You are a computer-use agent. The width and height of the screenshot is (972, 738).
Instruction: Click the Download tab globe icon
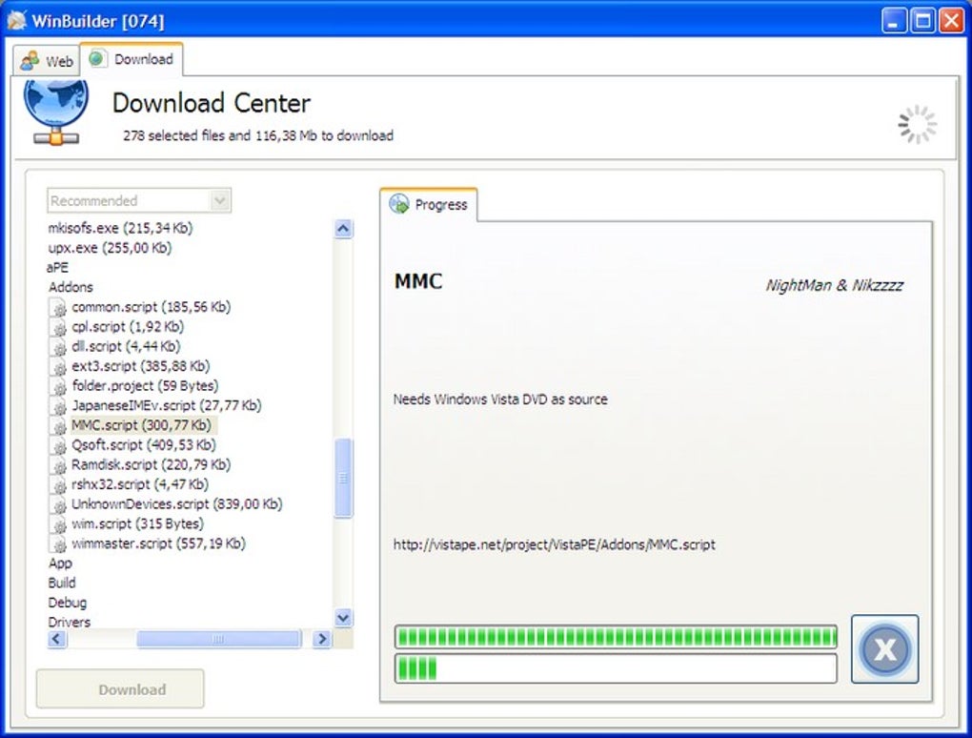(x=97, y=59)
